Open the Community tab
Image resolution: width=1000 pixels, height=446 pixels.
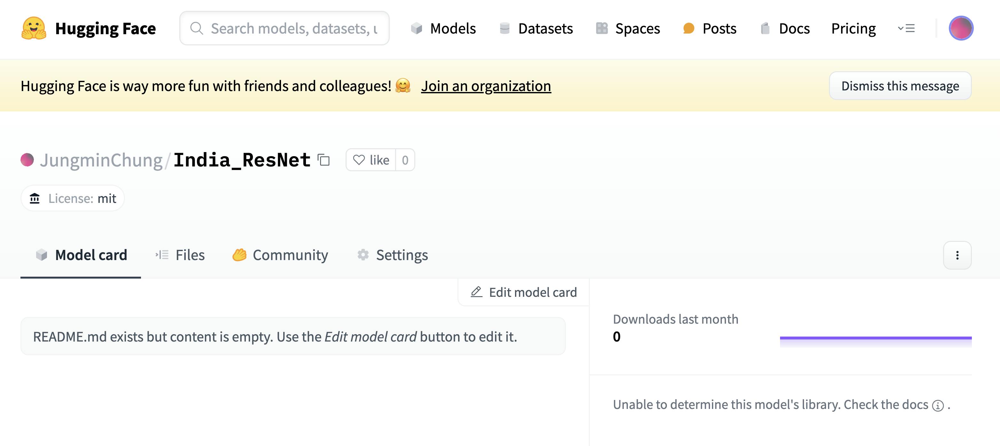[280, 255]
